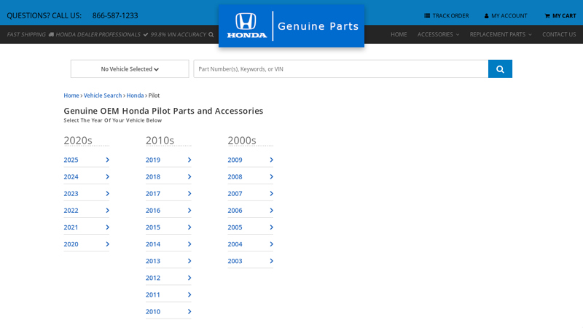Expand the Replacement Parts menu
The width and height of the screenshot is (583, 328).
click(x=501, y=34)
